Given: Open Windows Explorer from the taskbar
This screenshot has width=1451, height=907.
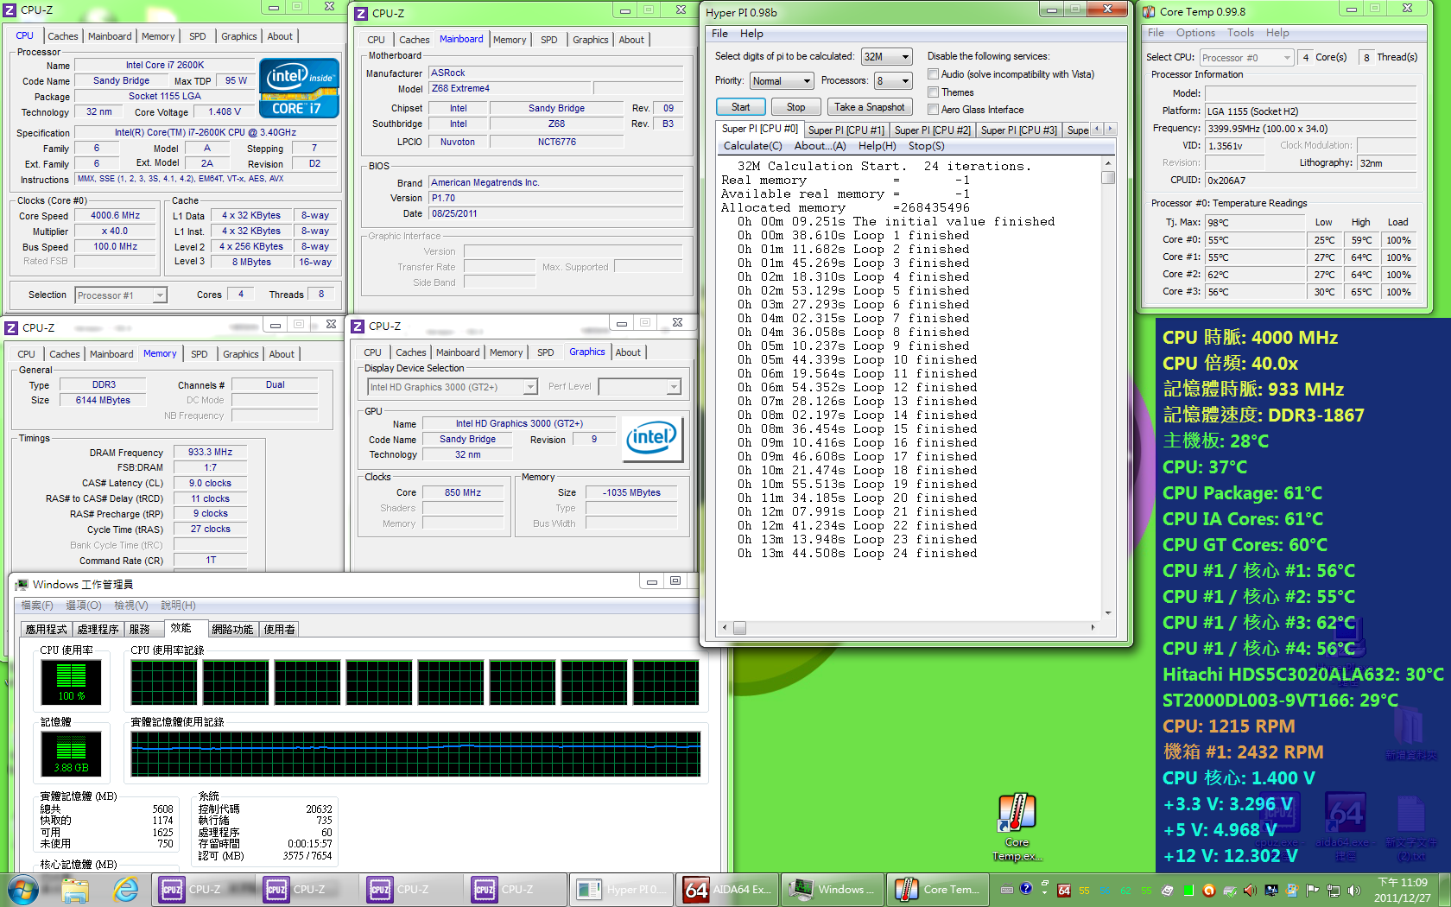Looking at the screenshot, I should 75,889.
